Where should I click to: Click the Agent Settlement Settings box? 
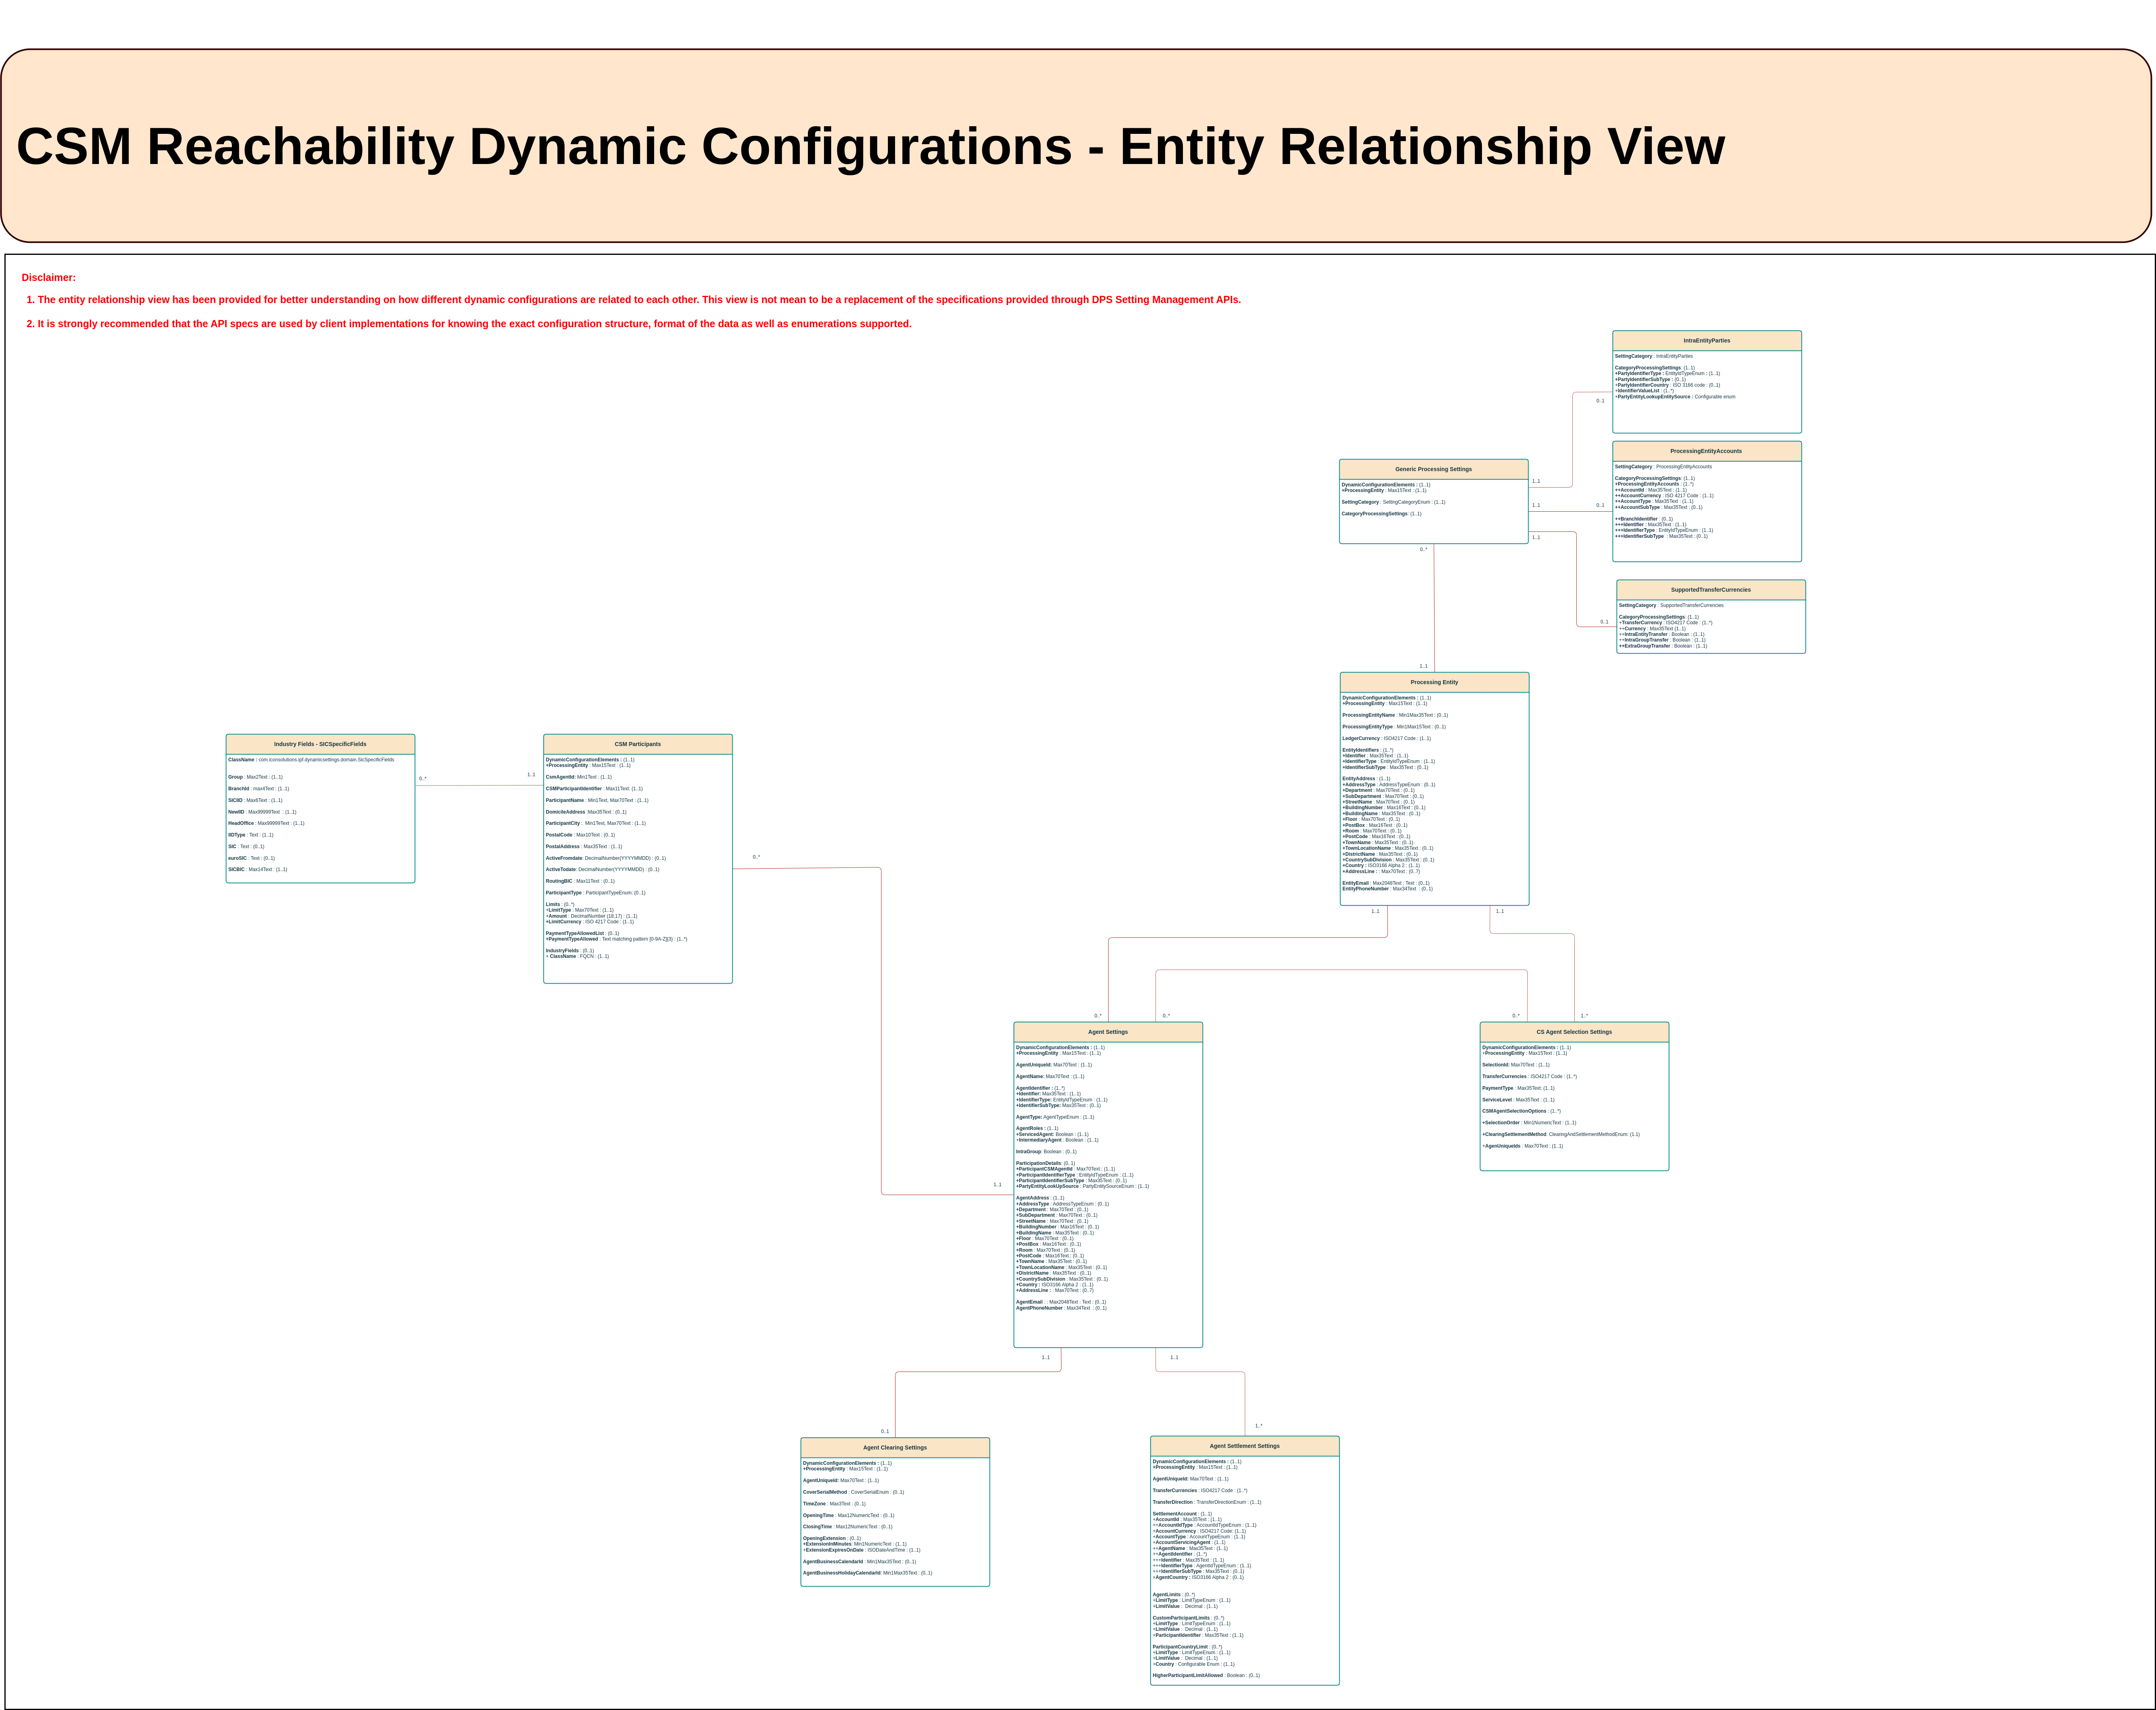pyautogui.click(x=1244, y=1446)
